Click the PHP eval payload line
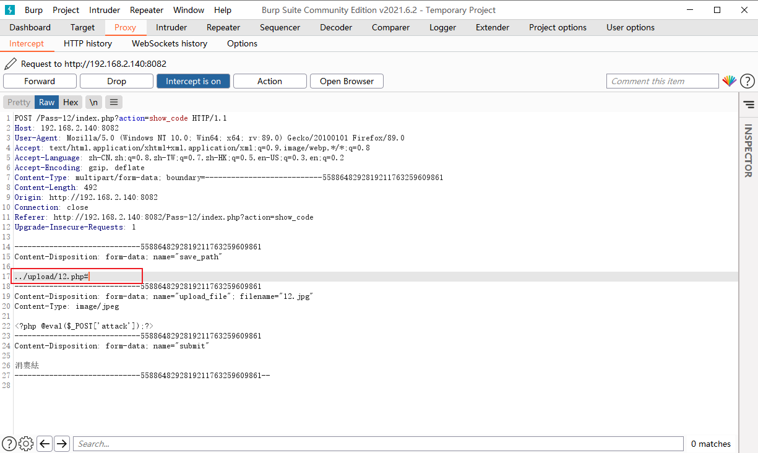The height and width of the screenshot is (453, 758). [x=84, y=326]
